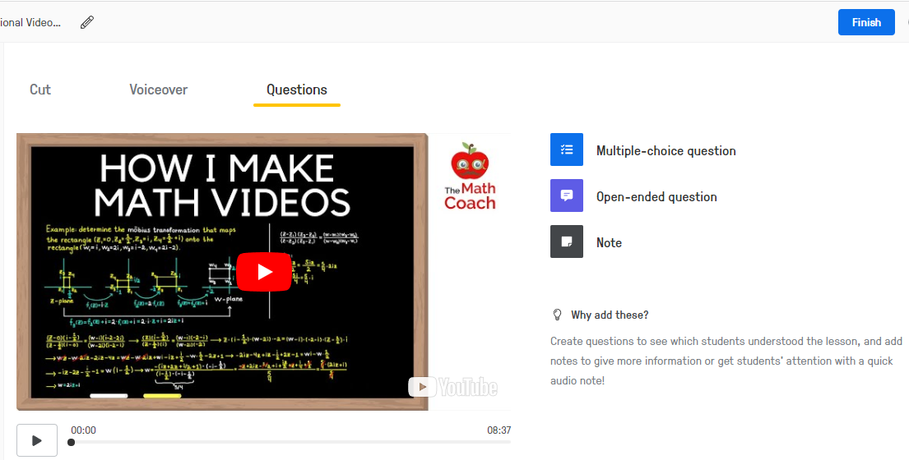Click the middle of the video progress bar

point(290,443)
